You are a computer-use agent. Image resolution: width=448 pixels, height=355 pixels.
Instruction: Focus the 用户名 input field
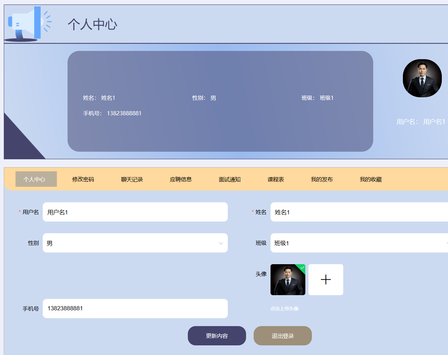point(135,212)
